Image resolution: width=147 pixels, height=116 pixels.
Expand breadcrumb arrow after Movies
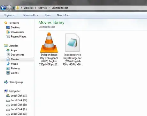(49, 8)
